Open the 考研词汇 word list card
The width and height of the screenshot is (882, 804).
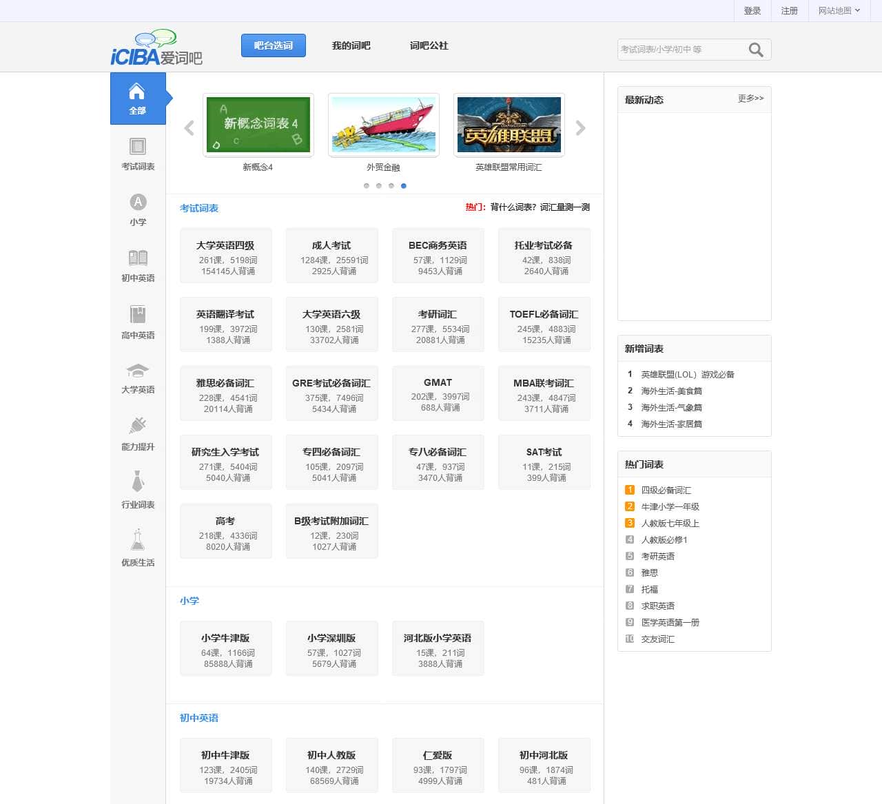tap(438, 324)
